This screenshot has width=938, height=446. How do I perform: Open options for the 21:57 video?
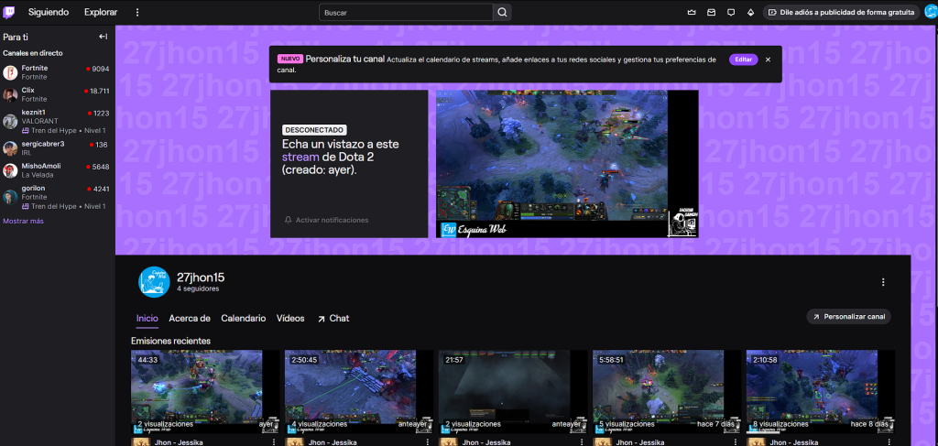click(x=582, y=442)
